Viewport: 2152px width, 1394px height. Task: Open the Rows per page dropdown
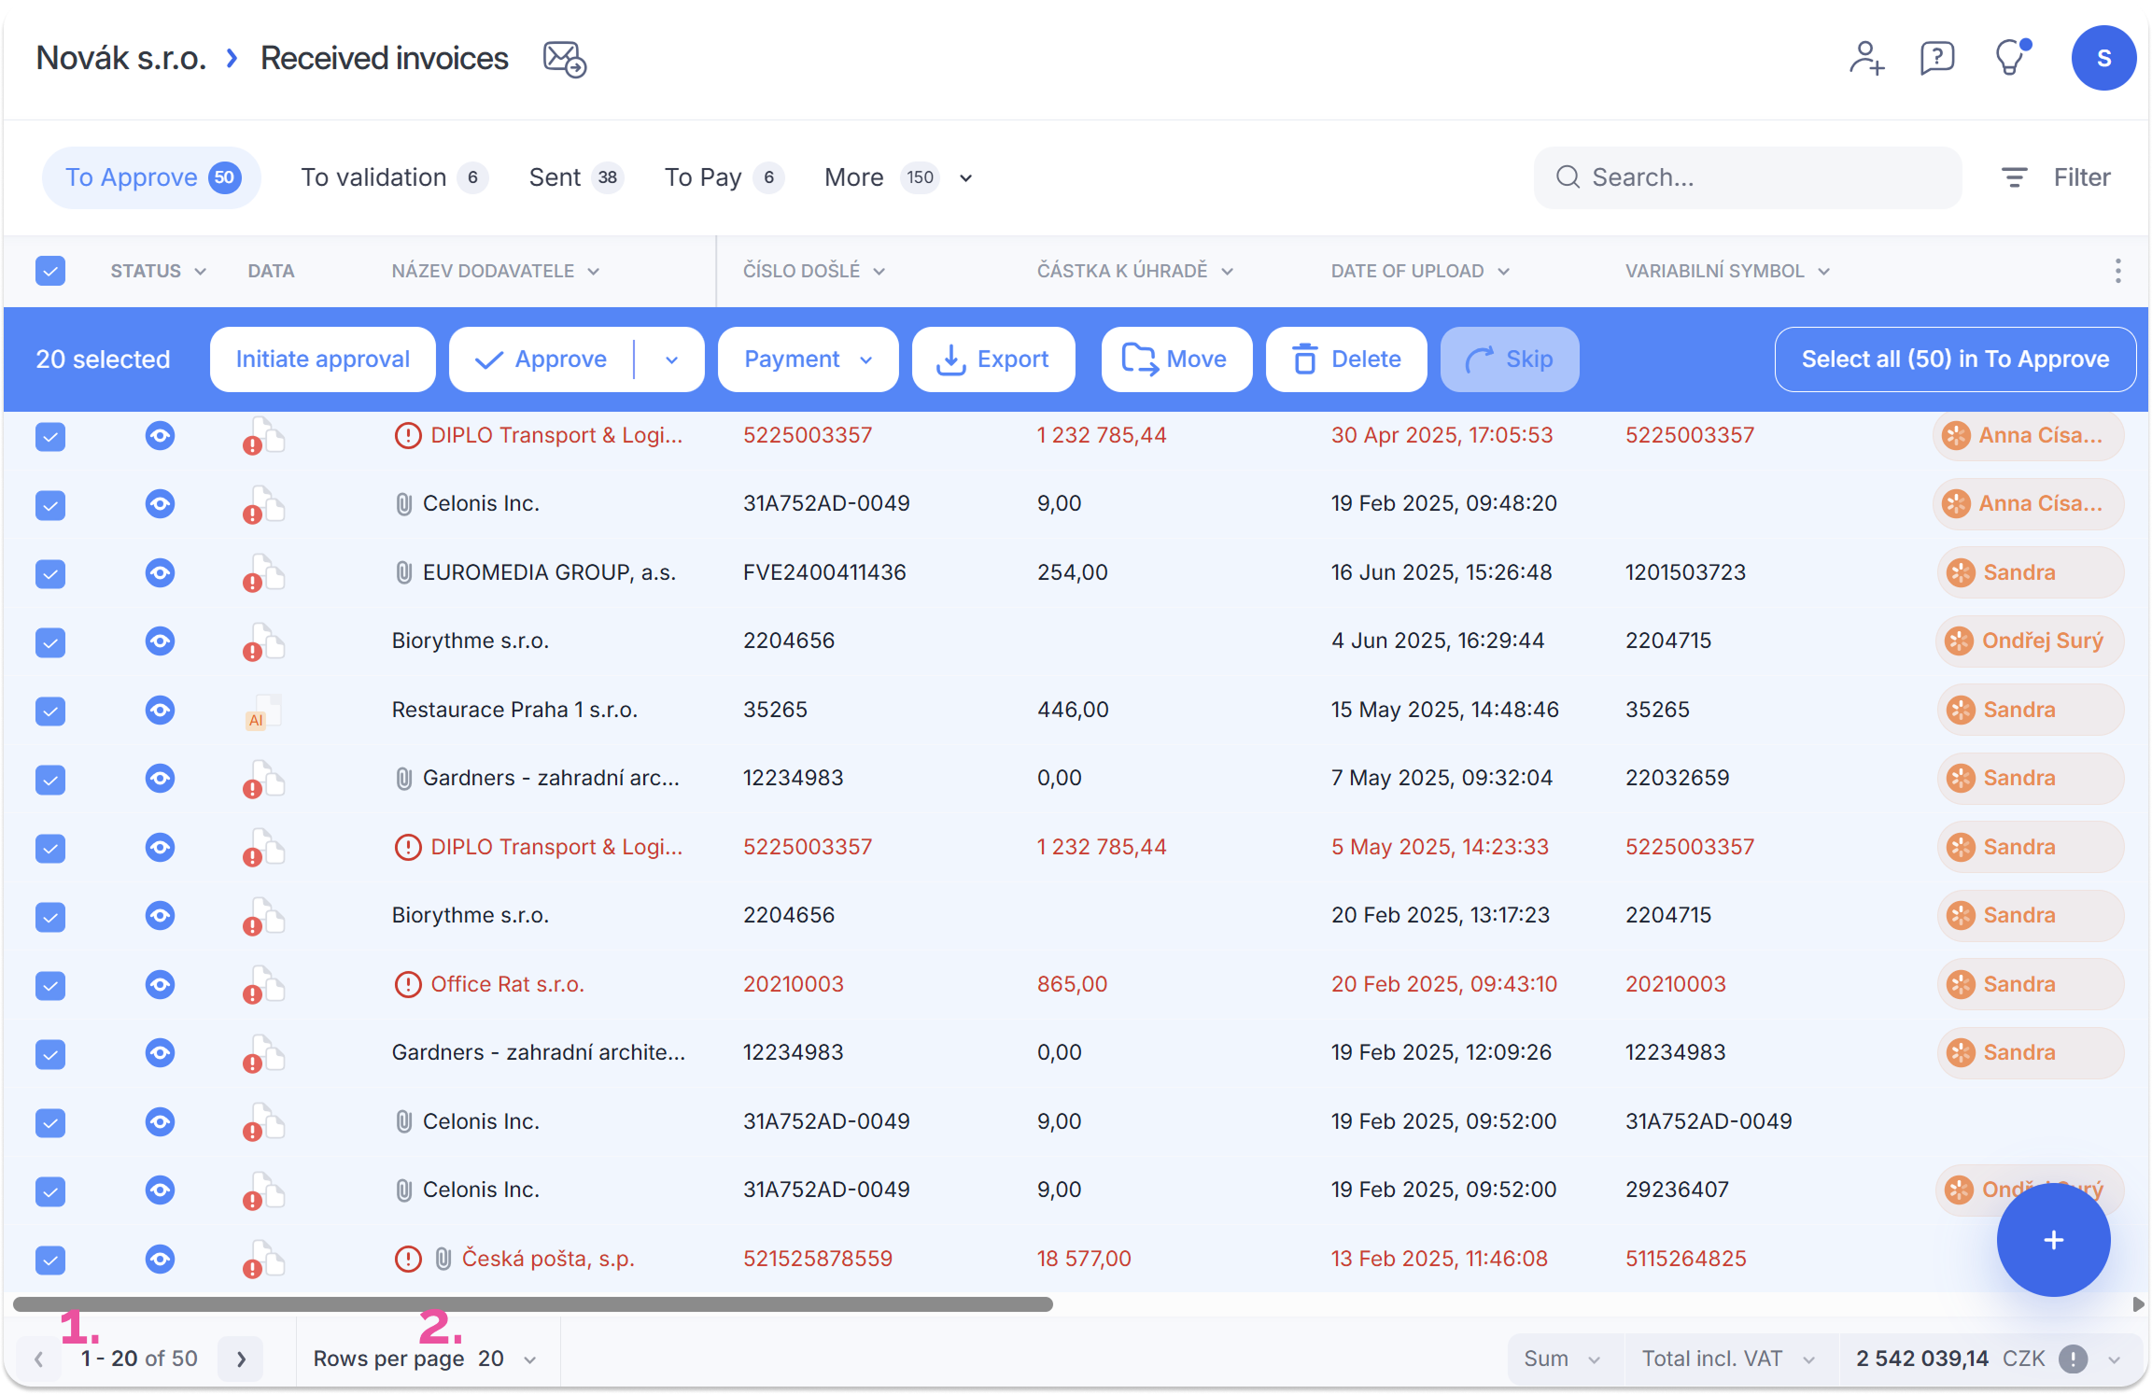click(x=529, y=1359)
